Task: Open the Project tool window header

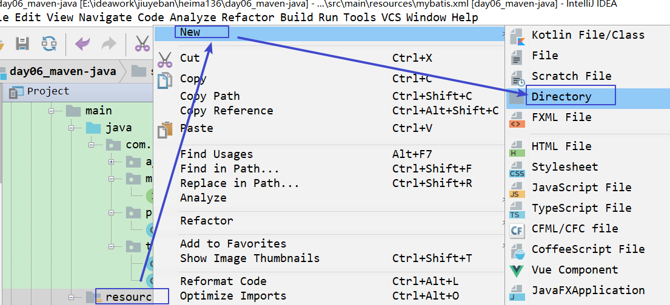Action: pyautogui.click(x=48, y=91)
